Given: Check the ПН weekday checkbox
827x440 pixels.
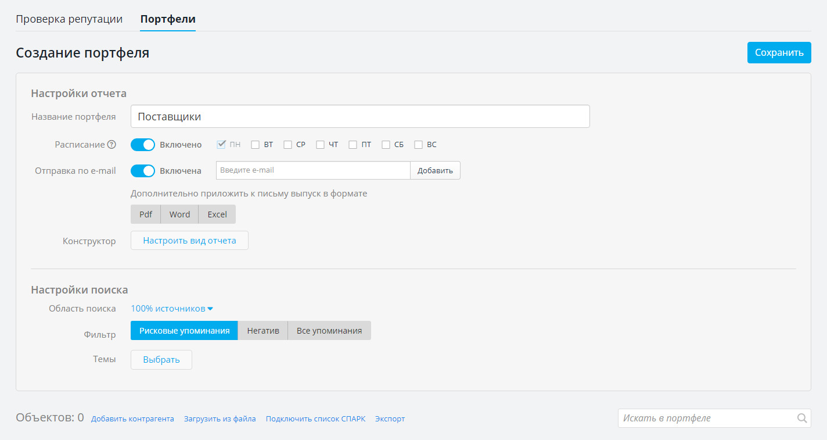Looking at the screenshot, I should (x=221, y=145).
